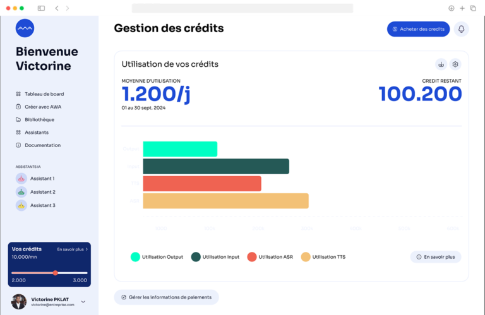Open browser downloads icon
Image resolution: width=485 pixels, height=315 pixels.
click(x=452, y=8)
